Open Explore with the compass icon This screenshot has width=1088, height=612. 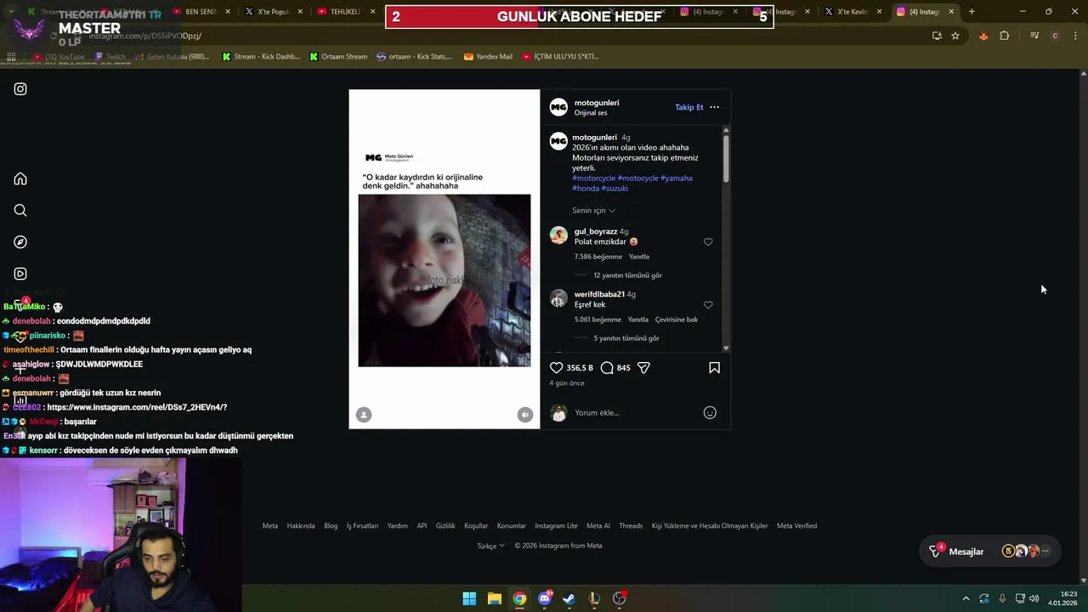click(x=20, y=242)
